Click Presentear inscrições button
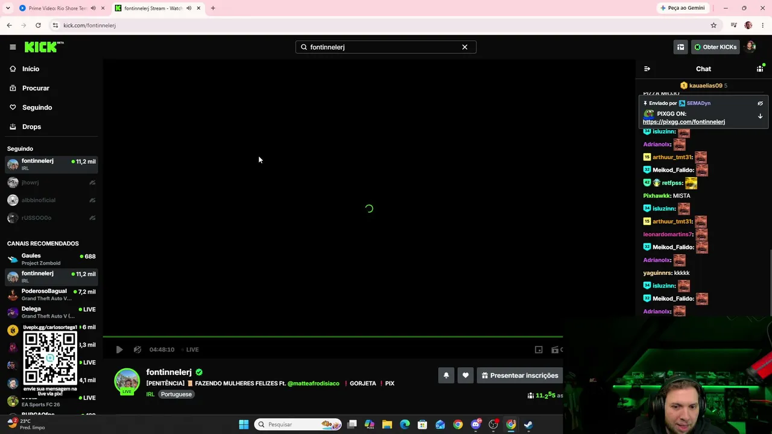The height and width of the screenshot is (434, 772). [x=520, y=376]
